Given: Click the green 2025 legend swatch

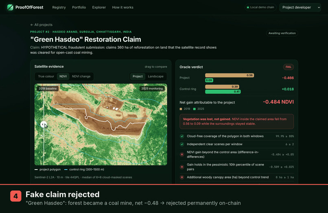Looking at the screenshot, I should pos(195,109).
